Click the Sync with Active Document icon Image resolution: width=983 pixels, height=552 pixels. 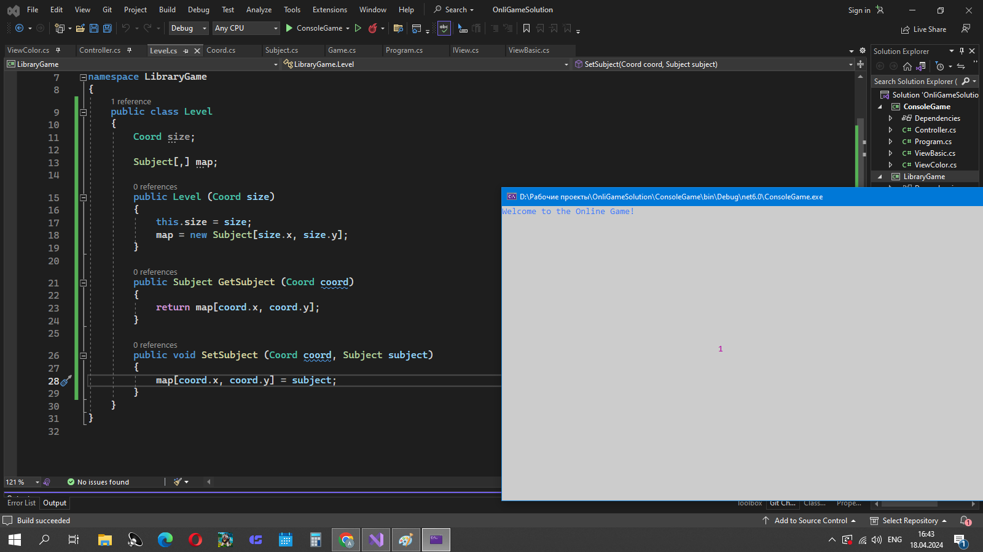coord(961,66)
